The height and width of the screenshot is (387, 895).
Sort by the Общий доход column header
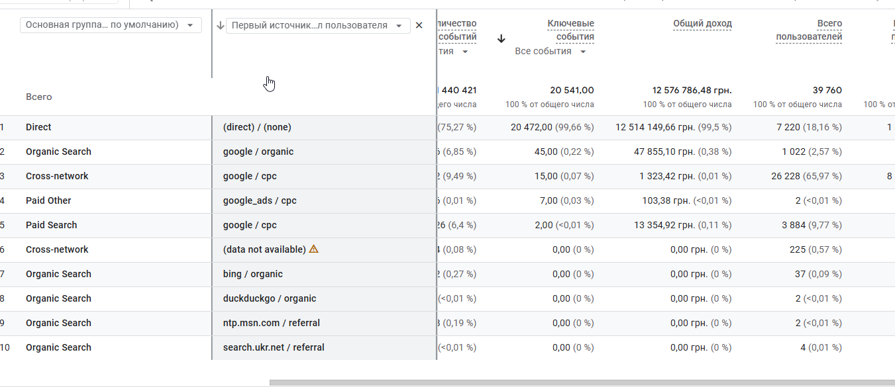click(x=702, y=24)
